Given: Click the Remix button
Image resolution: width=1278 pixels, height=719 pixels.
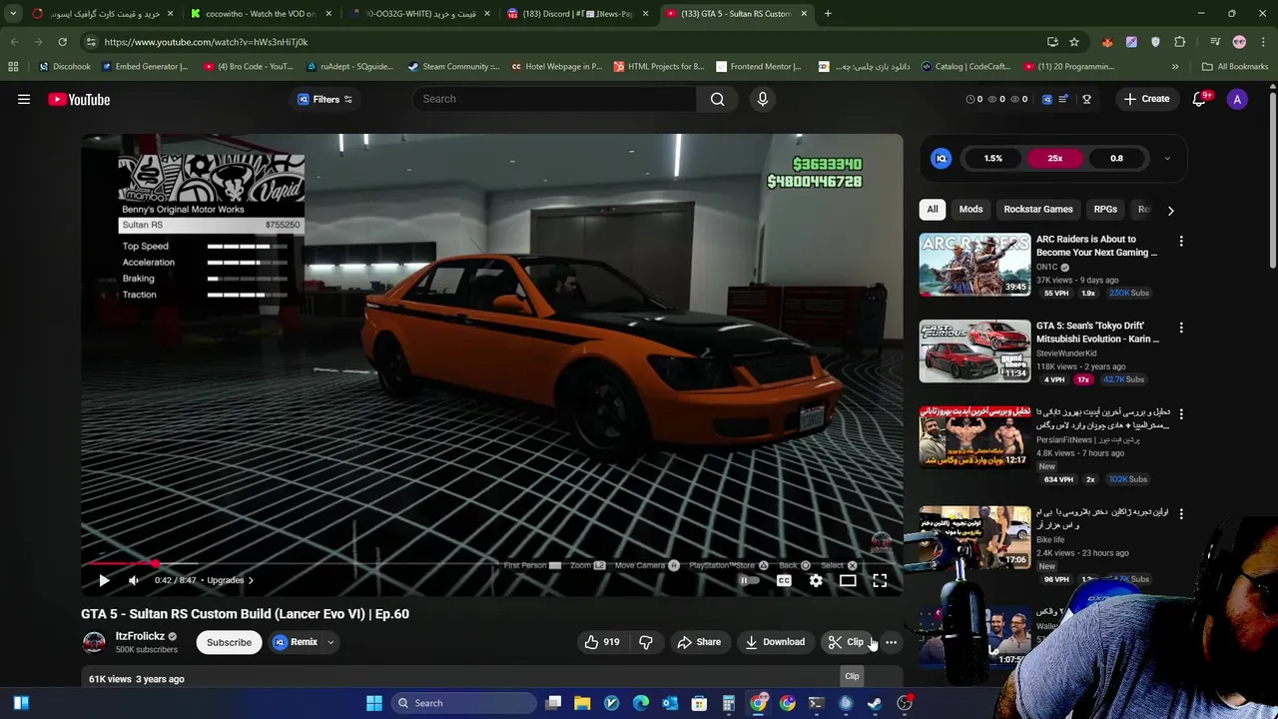Looking at the screenshot, I should coord(295,642).
